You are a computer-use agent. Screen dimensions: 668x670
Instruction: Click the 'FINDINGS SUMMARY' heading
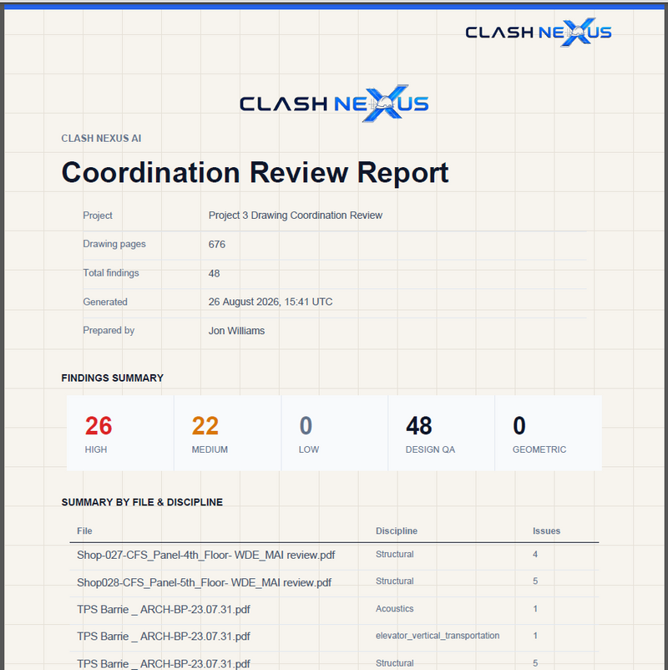click(x=113, y=378)
